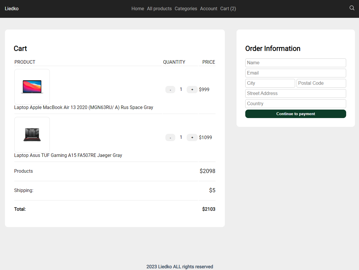Select the PRODUCT column header
This screenshot has width=359, height=270.
(25, 62)
